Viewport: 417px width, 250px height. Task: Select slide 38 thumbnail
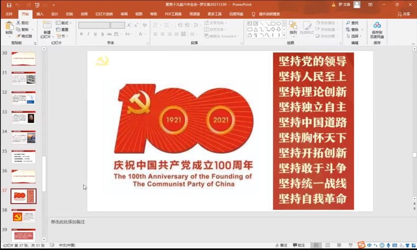click(23, 215)
